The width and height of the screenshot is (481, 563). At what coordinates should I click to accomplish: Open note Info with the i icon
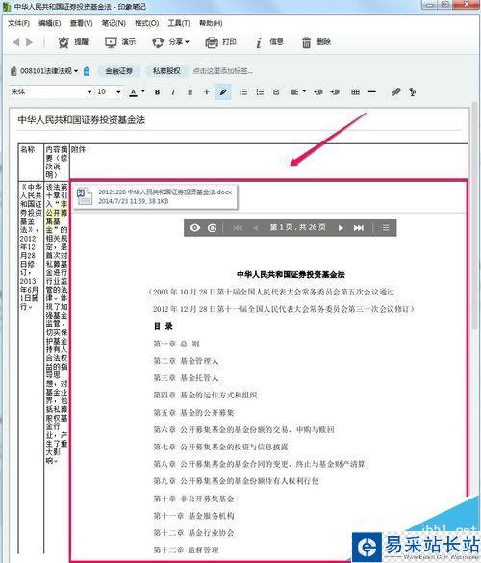pos(259,42)
